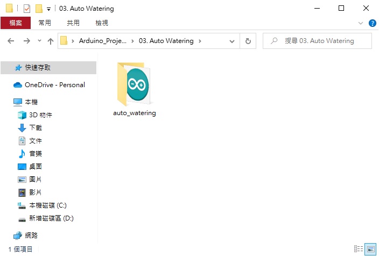Open the 常用 ribbon tab
379x256 pixels.
click(x=45, y=23)
